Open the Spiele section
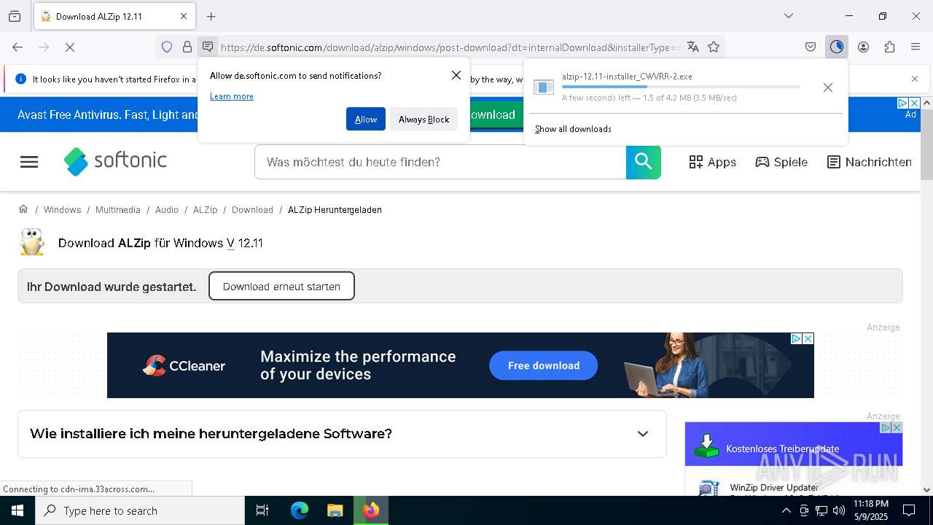The image size is (933, 525). 781,162
